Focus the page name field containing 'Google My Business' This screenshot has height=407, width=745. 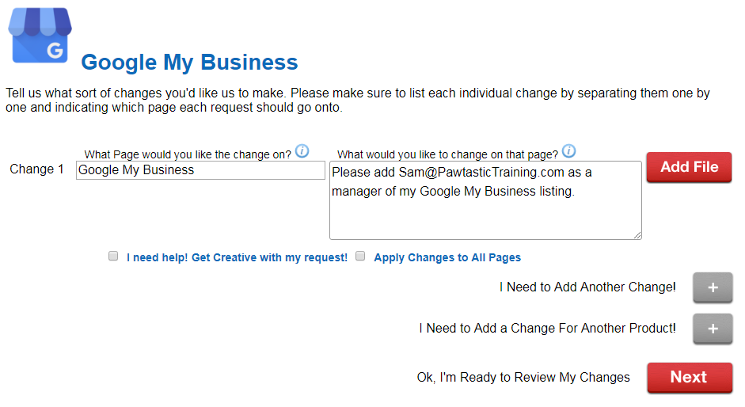coord(200,170)
